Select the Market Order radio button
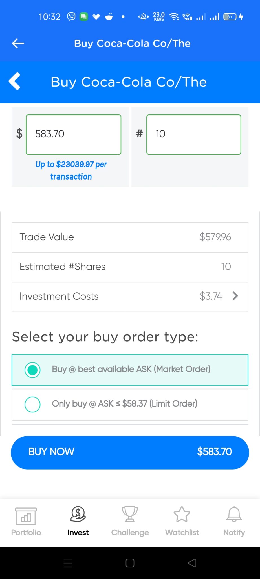This screenshot has width=260, height=579. point(32,370)
